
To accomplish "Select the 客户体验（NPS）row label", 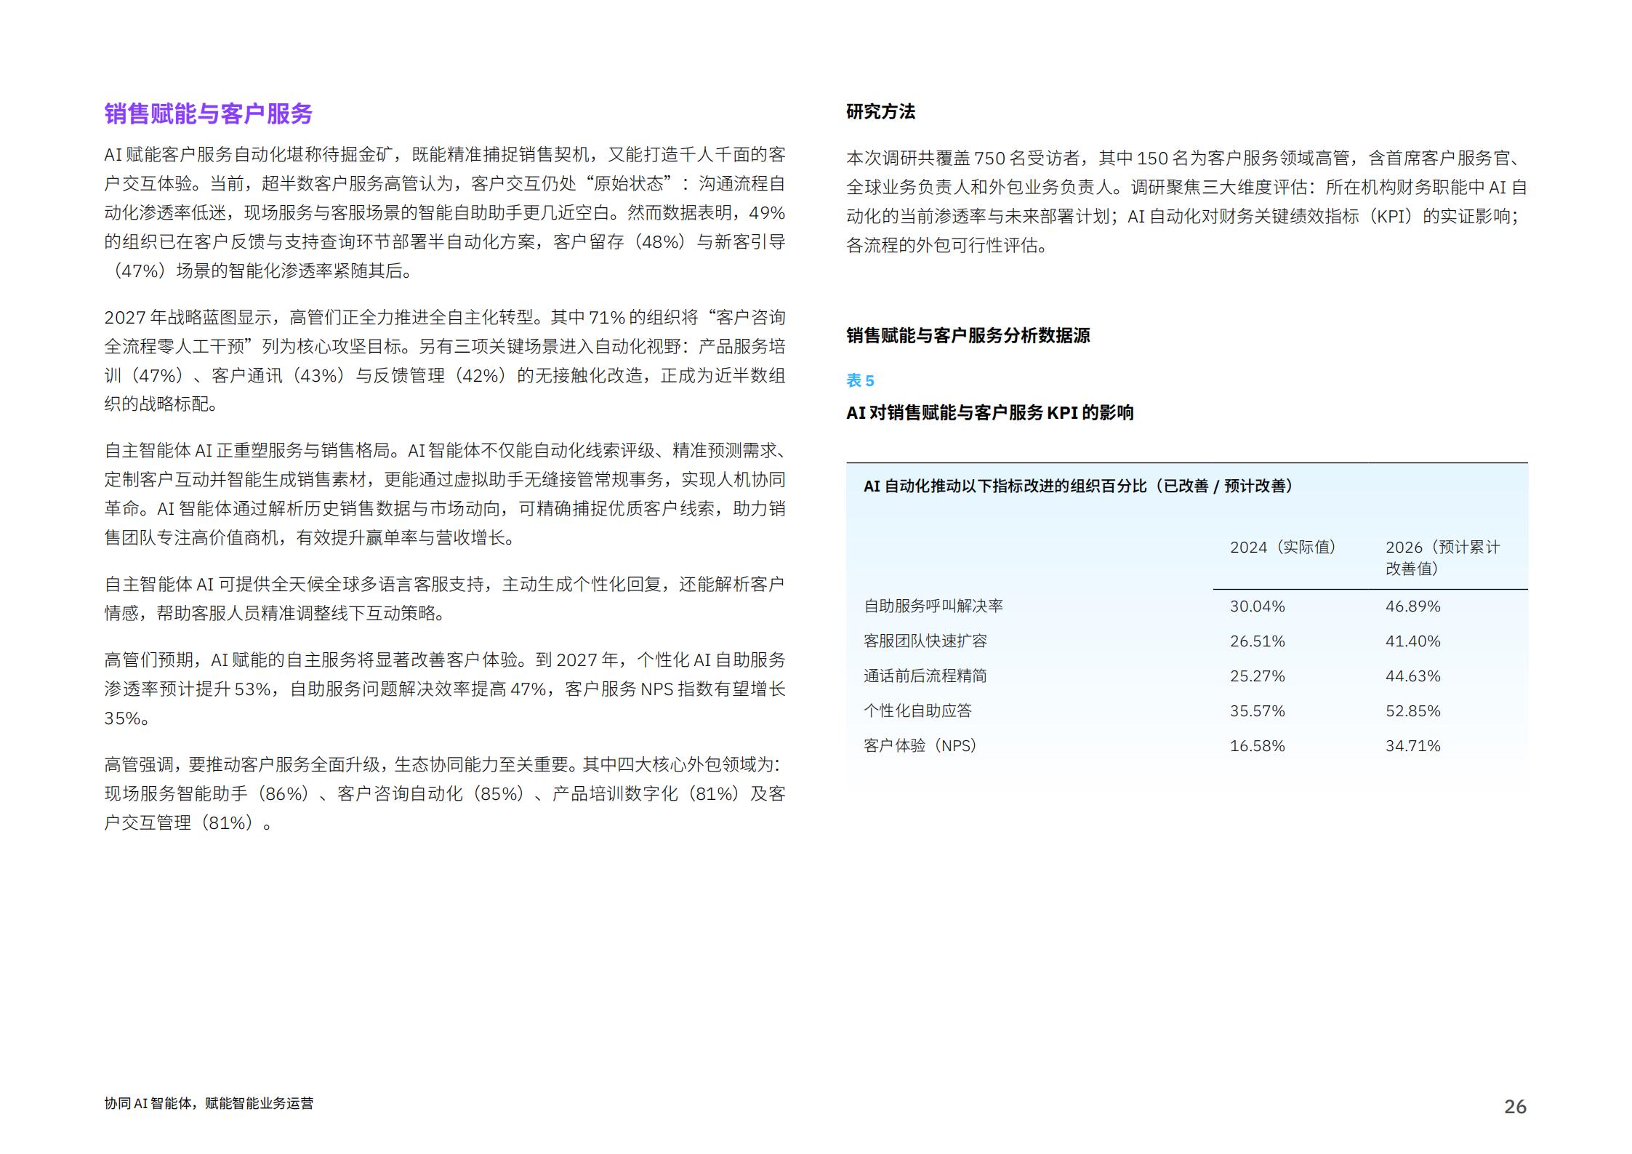I will click(x=920, y=746).
